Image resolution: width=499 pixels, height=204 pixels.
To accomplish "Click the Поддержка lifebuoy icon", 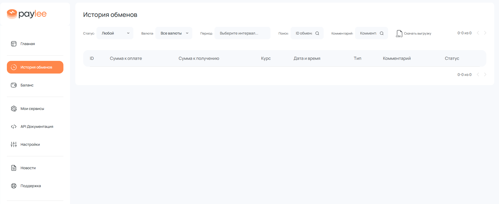I will (x=14, y=186).
